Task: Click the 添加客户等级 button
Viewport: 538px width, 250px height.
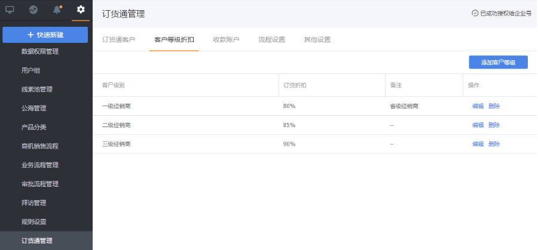Action: (498, 62)
